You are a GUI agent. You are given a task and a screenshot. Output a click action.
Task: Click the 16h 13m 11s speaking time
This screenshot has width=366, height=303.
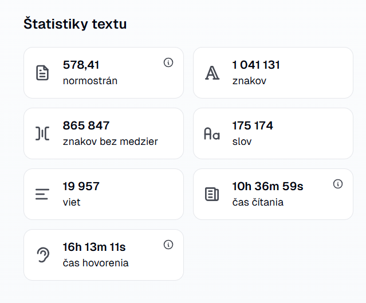[x=94, y=247]
